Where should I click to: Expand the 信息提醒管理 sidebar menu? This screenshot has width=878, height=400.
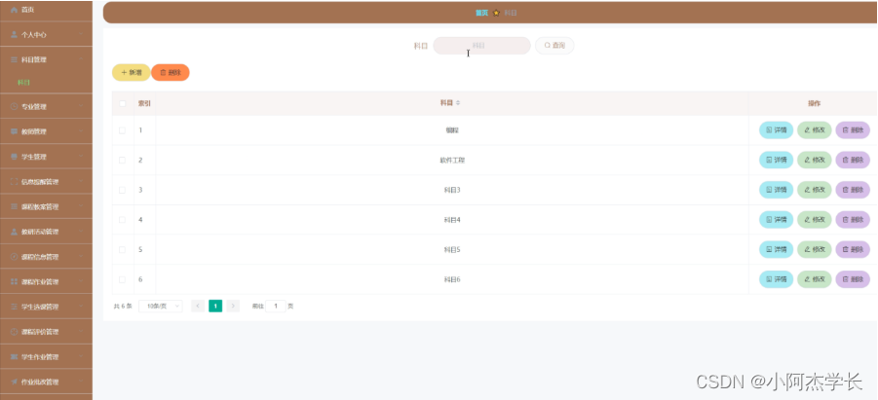coord(46,181)
